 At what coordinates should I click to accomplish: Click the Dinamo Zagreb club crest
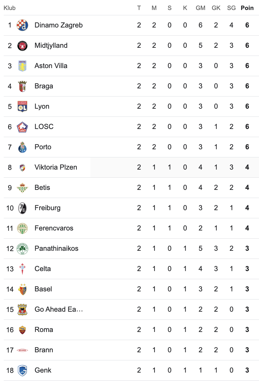tap(22, 25)
